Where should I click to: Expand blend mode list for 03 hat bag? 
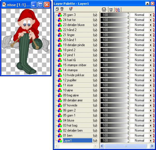[150, 125]
